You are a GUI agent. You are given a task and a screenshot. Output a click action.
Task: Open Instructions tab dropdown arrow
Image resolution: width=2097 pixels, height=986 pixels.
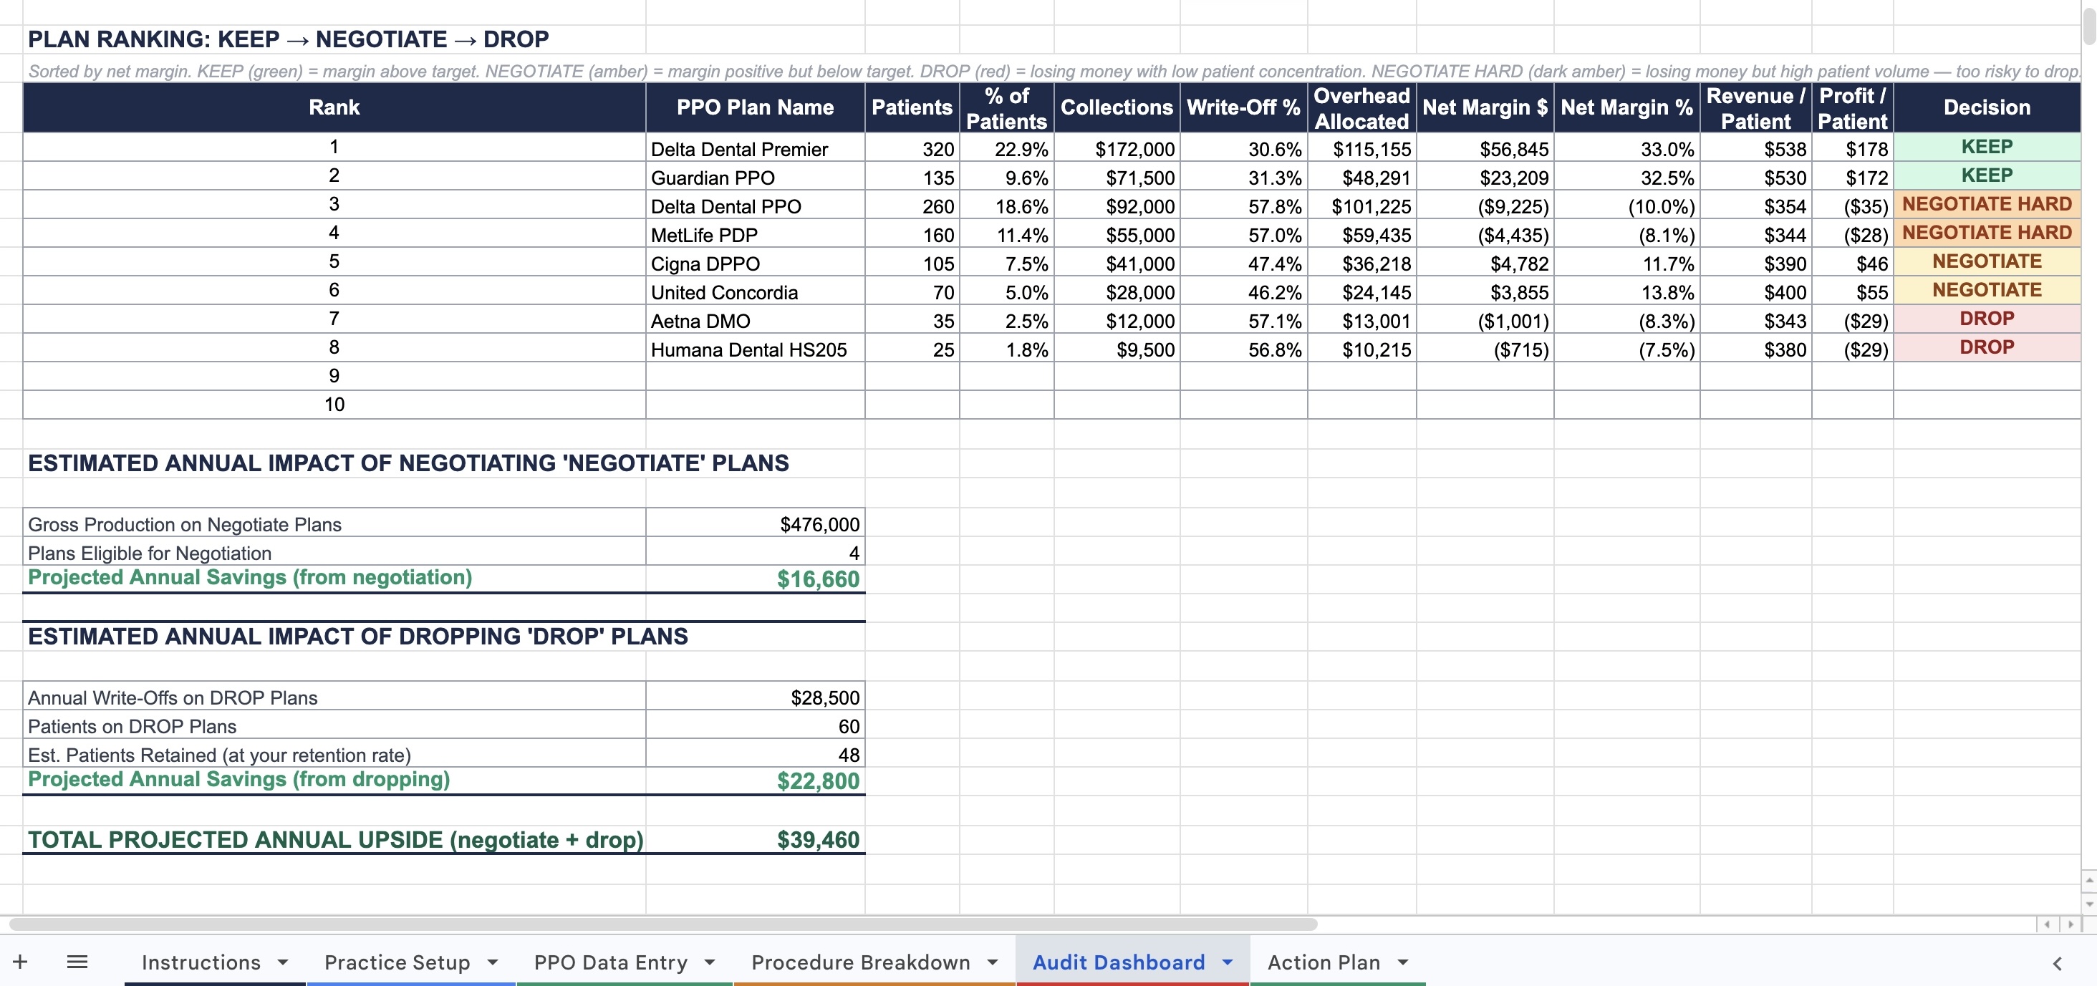[x=282, y=962]
